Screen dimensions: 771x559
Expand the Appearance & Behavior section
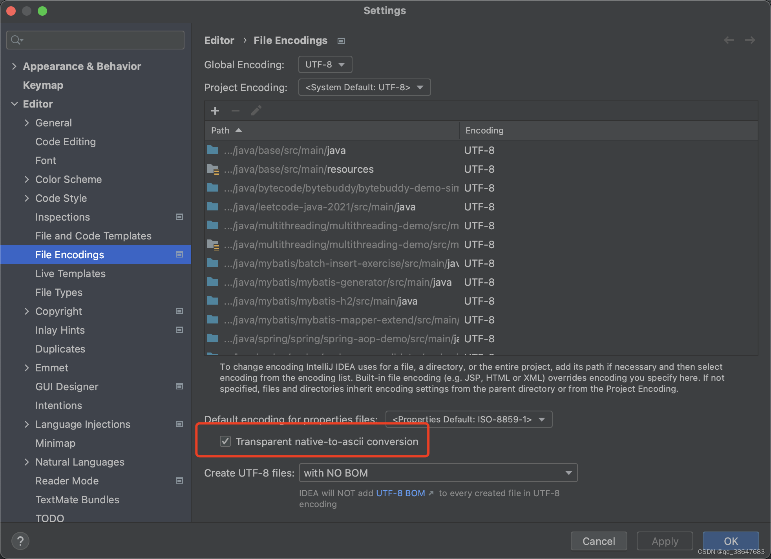(15, 66)
